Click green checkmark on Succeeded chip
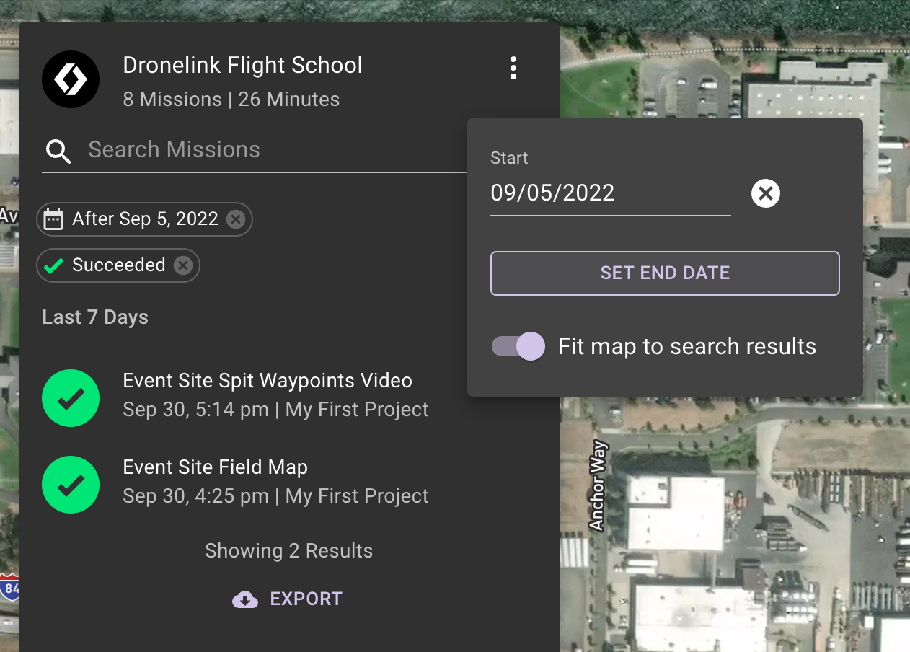Image resolution: width=910 pixels, height=652 pixels. click(x=53, y=265)
